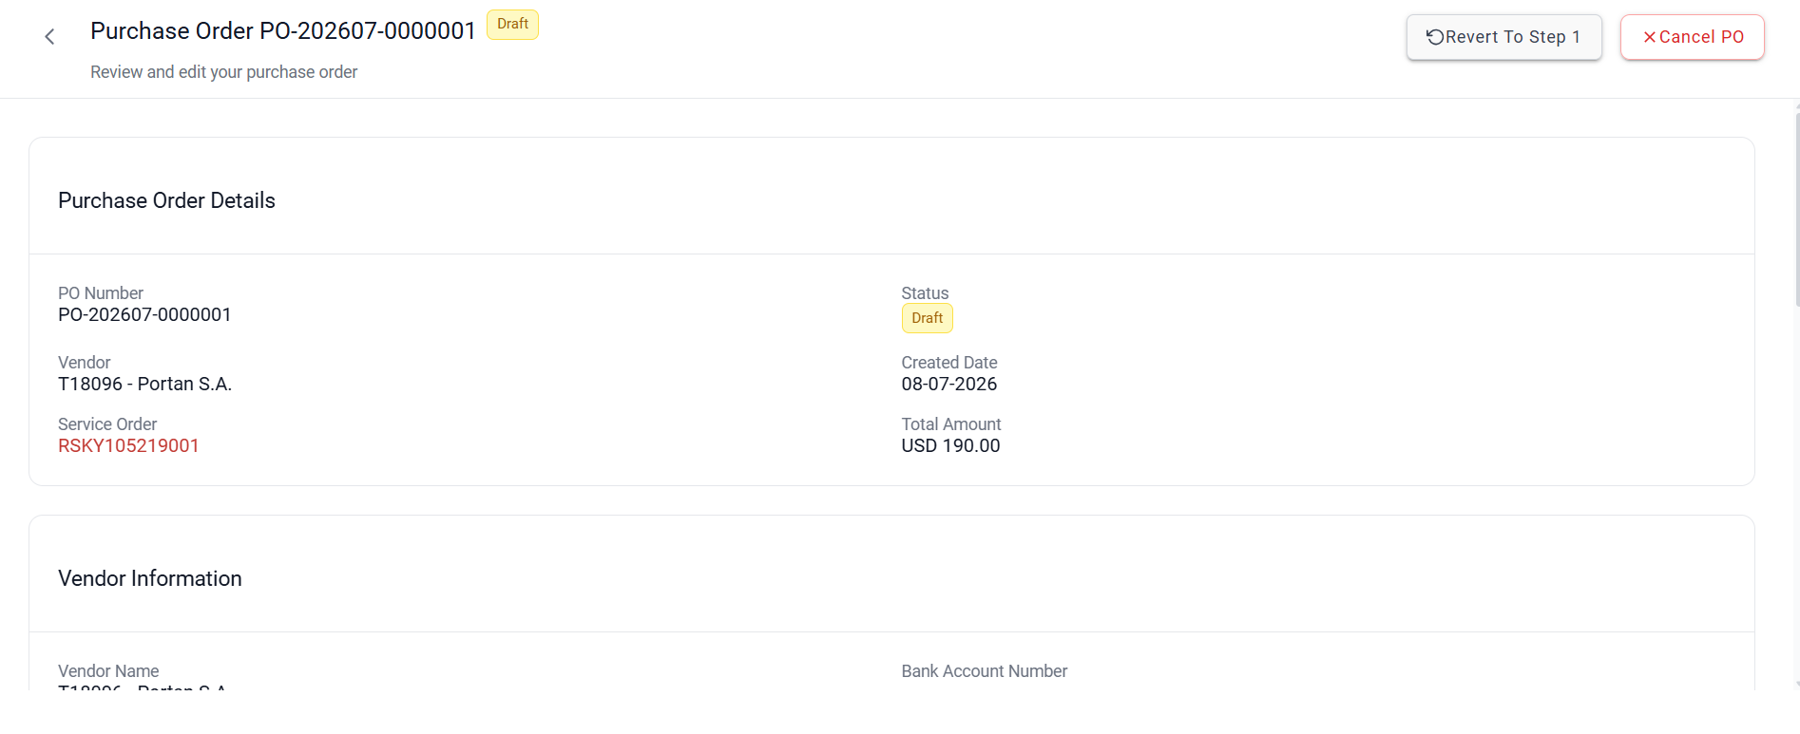Select the PO number PO-202607-0000001 value
1800x734 pixels.
pos(144,314)
